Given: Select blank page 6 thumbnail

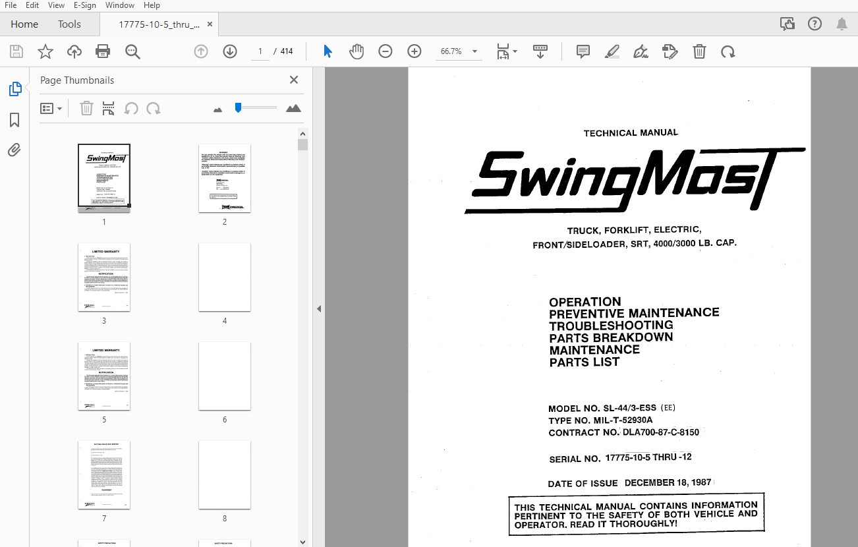Looking at the screenshot, I should pos(225,376).
